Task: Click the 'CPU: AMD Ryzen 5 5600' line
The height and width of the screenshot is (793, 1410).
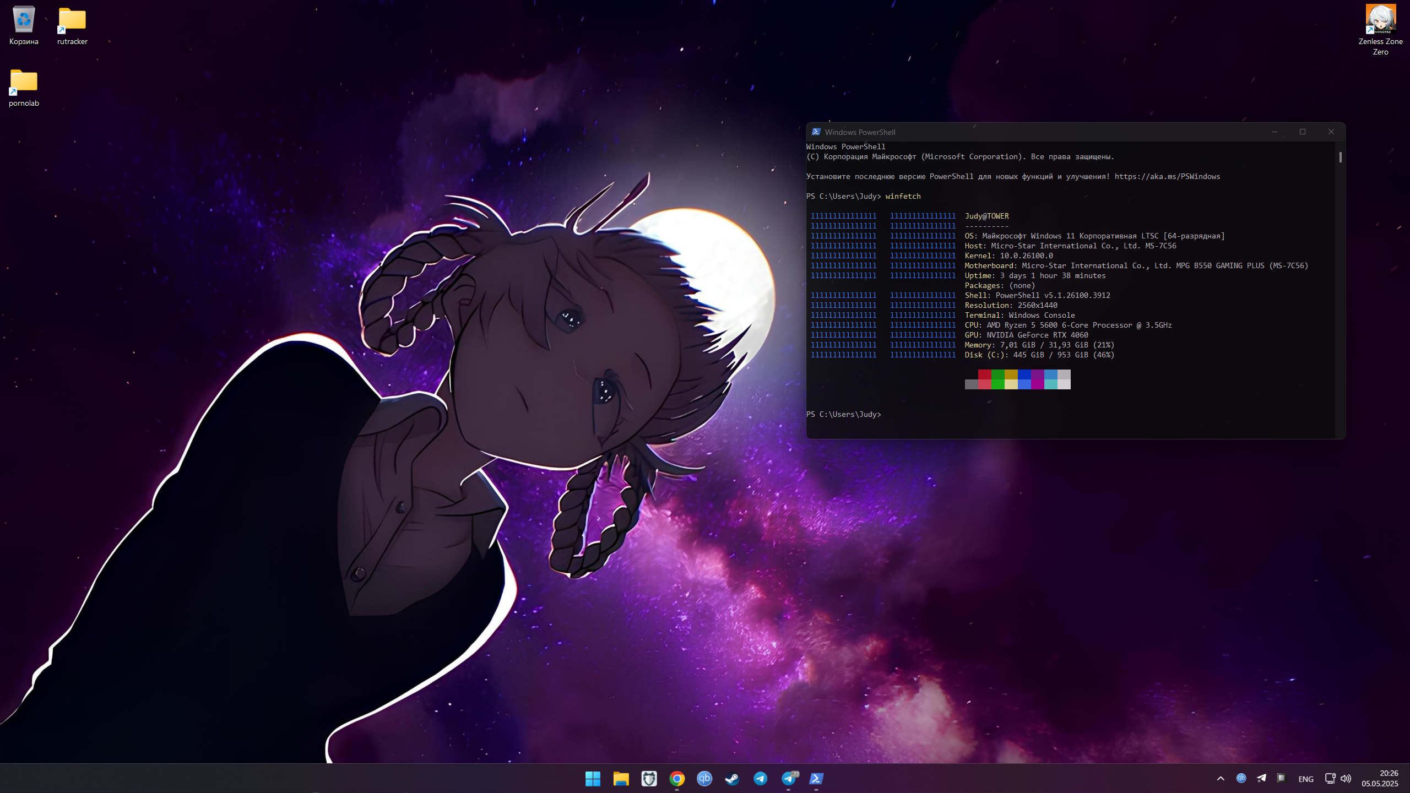Action: coord(1069,325)
